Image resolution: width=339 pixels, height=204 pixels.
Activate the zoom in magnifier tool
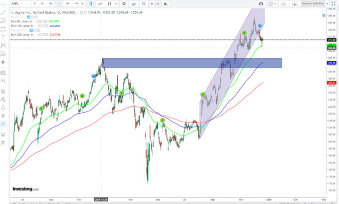[3, 81]
